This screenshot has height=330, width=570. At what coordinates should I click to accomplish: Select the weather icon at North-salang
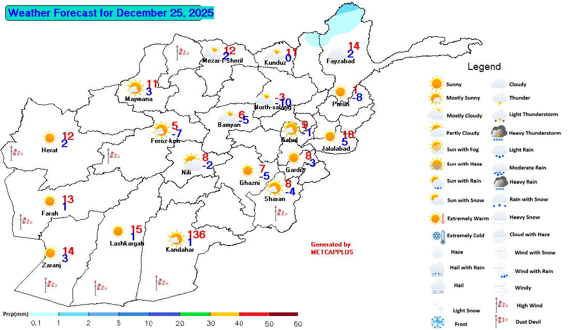pos(266,98)
